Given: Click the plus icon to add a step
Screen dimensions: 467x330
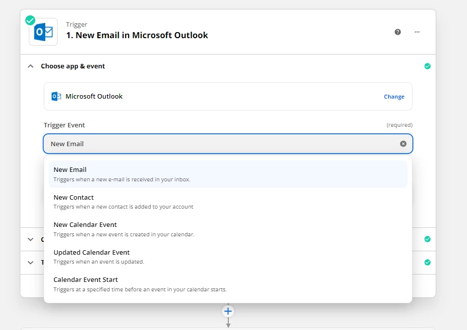Looking at the screenshot, I should (228, 311).
